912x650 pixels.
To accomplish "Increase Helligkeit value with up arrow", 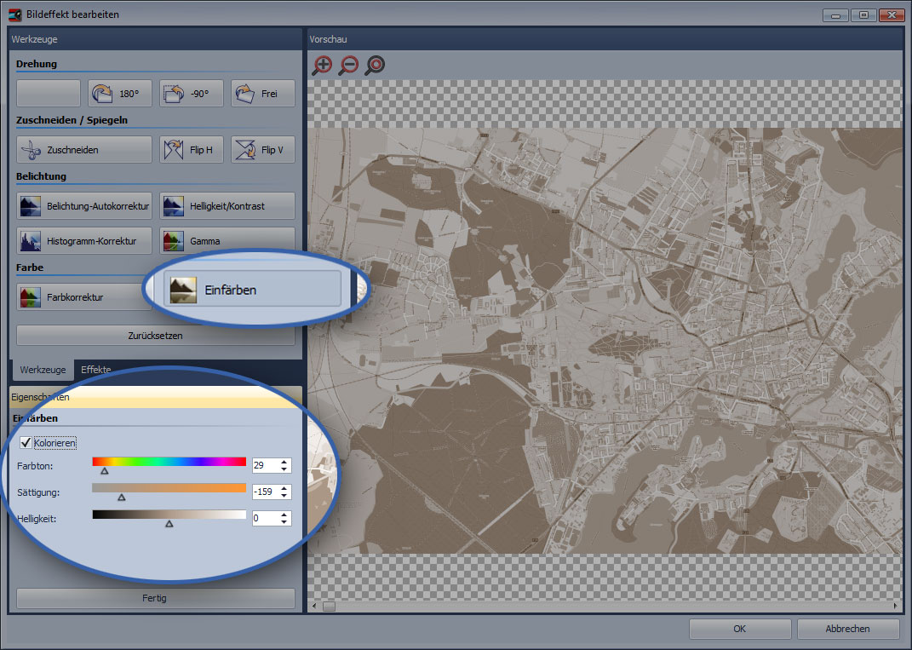I will tap(285, 515).
